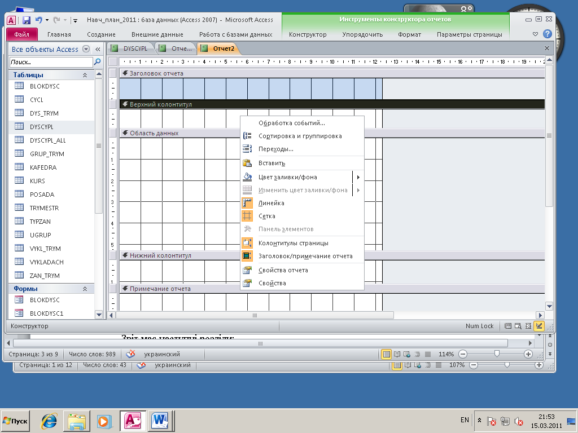Viewport: 578px width, 433px height.
Task: Switch to the DYSCYPL document tab
Action: pyautogui.click(x=131, y=48)
